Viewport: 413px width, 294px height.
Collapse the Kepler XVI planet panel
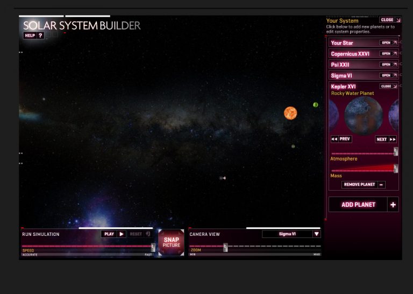pyautogui.click(x=388, y=86)
